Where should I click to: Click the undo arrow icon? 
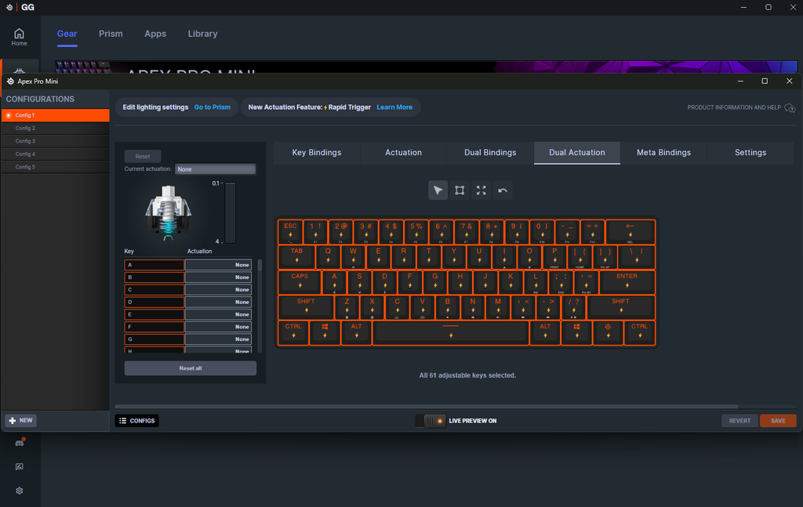[503, 190]
